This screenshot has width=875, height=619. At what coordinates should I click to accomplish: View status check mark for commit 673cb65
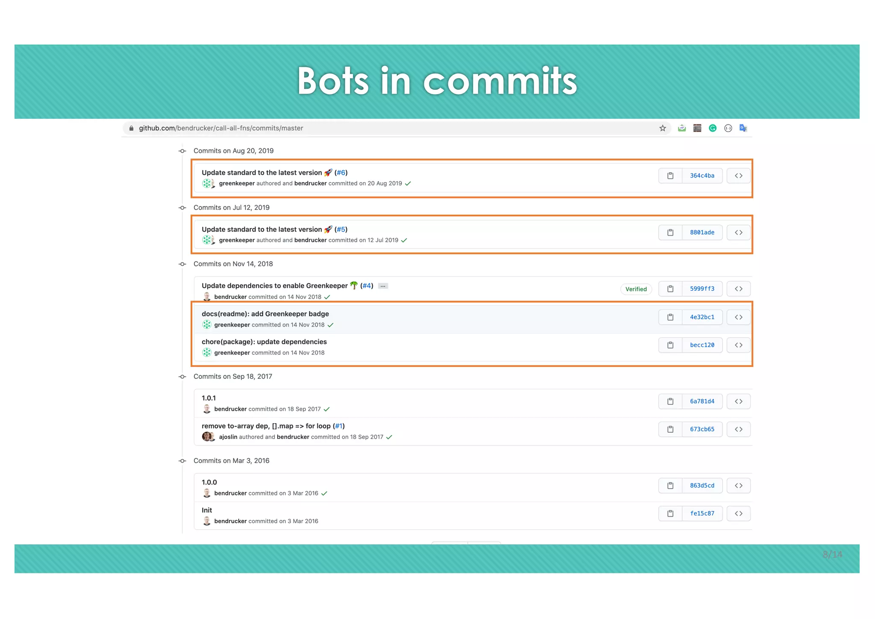click(x=389, y=437)
